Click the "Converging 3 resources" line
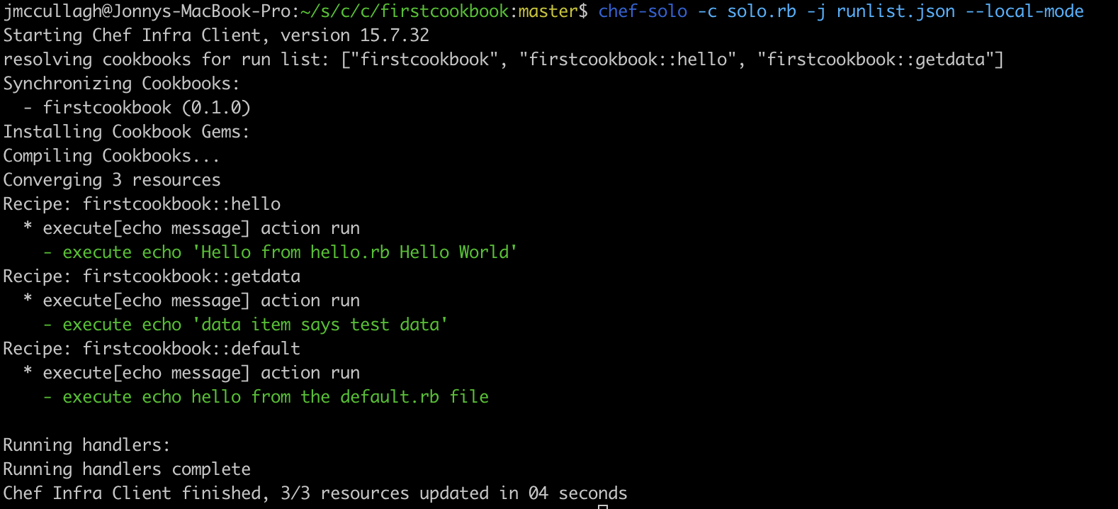 112,180
